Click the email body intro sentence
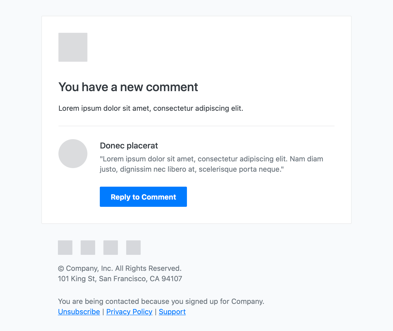 (151, 108)
